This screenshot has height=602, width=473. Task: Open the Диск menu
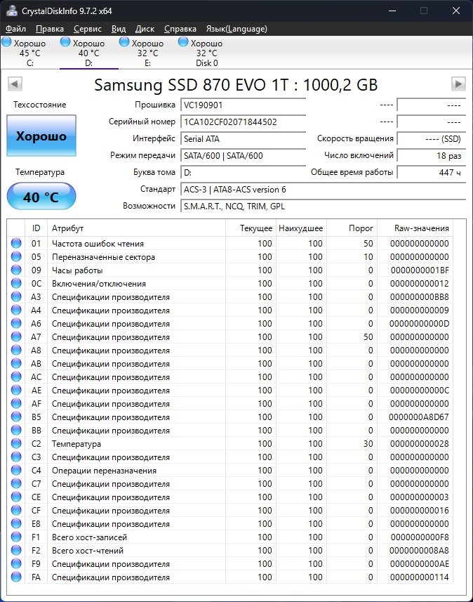tap(145, 29)
